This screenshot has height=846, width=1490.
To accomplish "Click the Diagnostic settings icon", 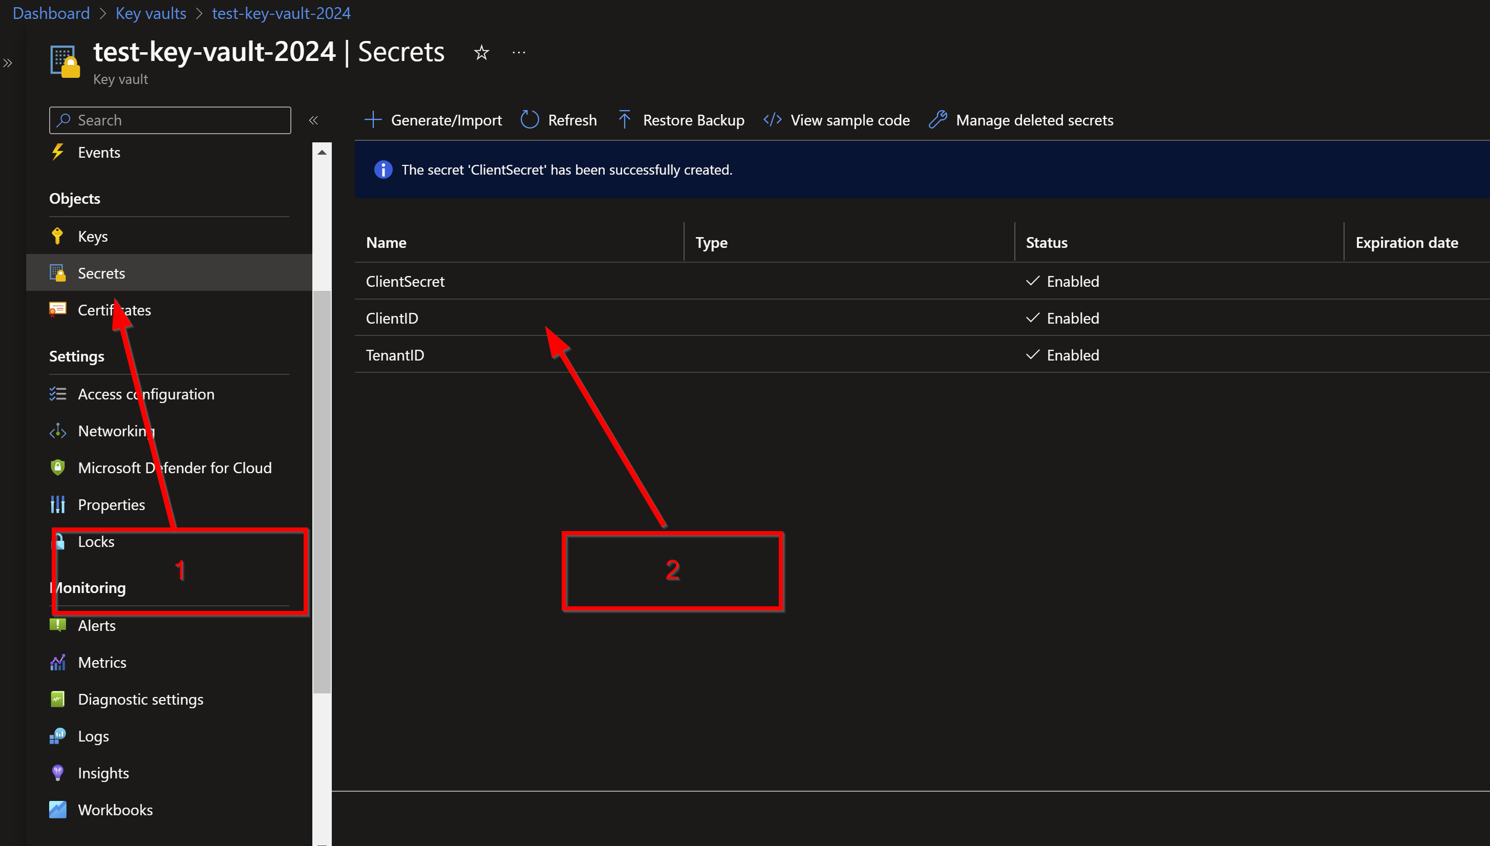I will tap(57, 699).
